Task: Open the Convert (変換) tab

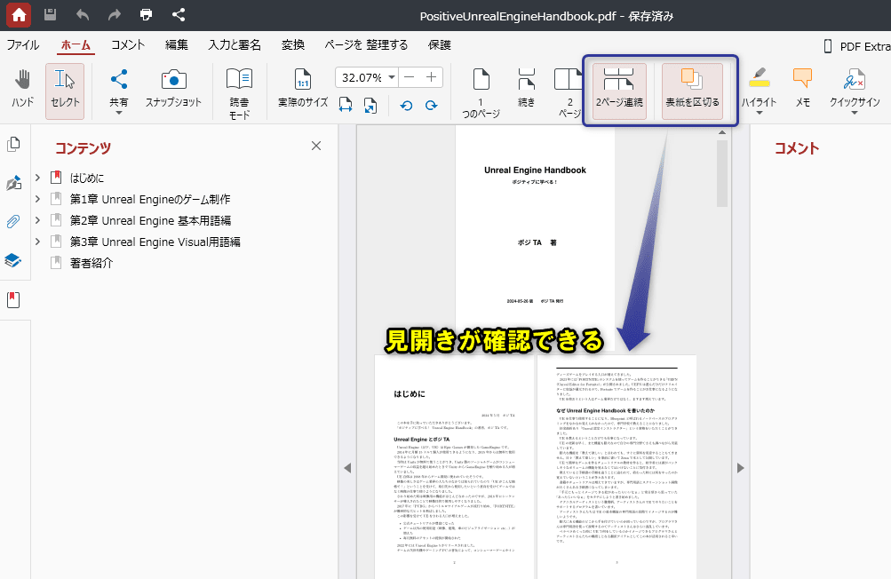Action: [293, 45]
